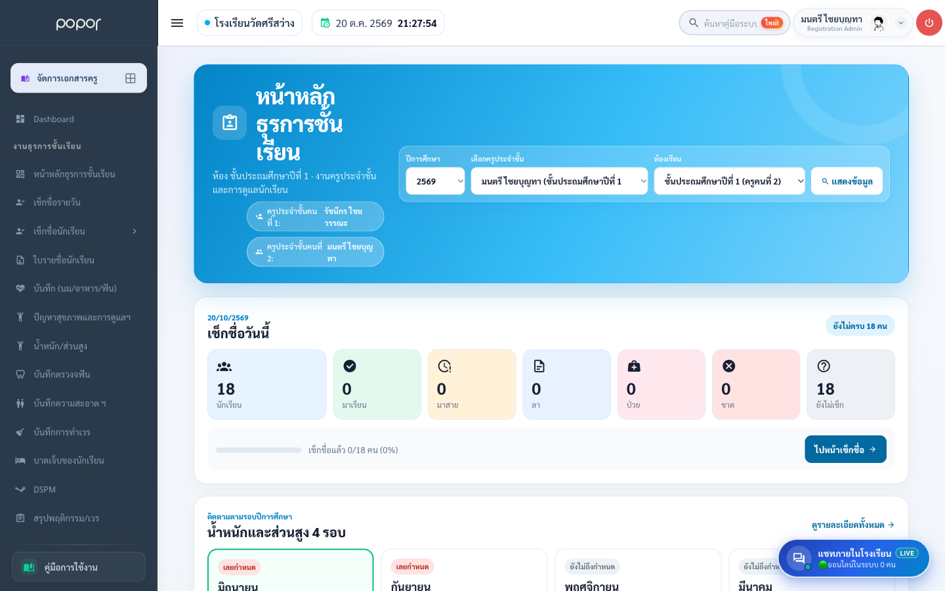The image size is (945, 591).
Task: Open บาดเจ็บของนักเรียน in sidebar
Action: pyautogui.click(x=79, y=460)
